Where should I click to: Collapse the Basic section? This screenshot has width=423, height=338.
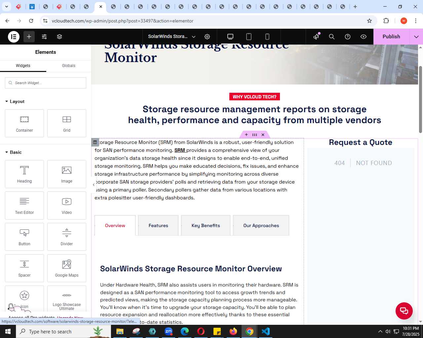tap(14, 152)
